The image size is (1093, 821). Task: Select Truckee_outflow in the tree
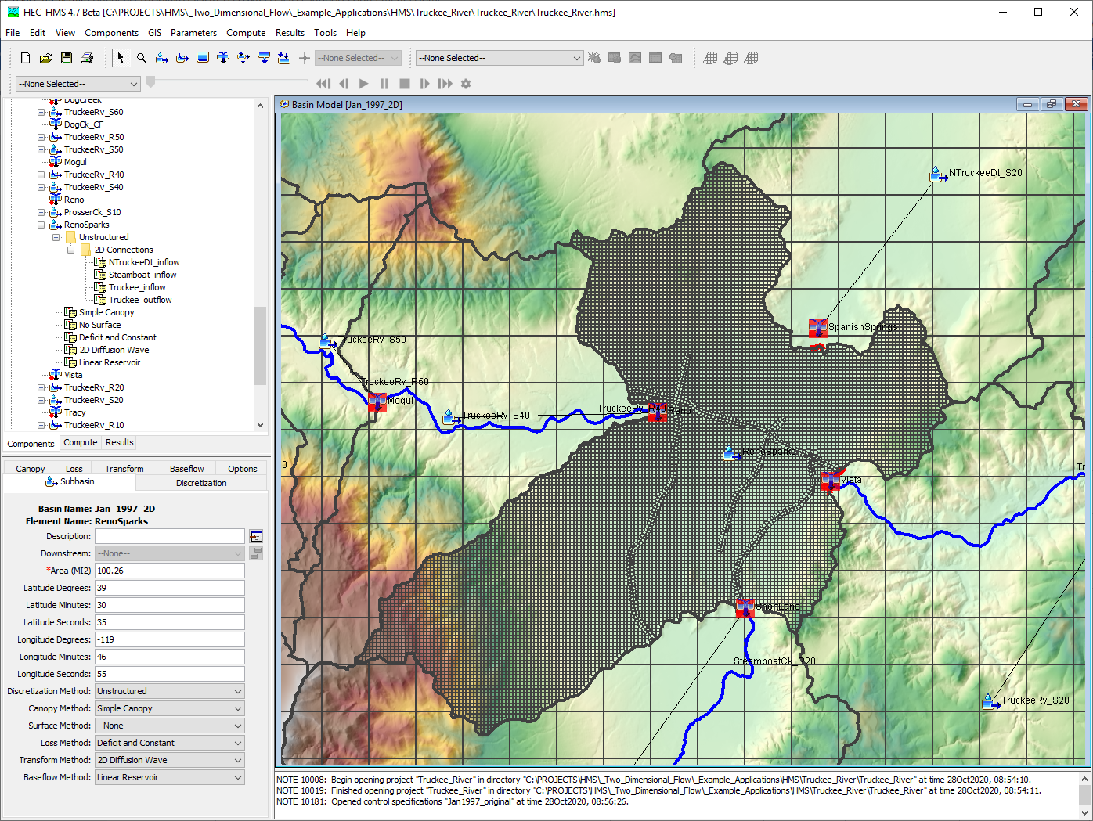tap(140, 300)
